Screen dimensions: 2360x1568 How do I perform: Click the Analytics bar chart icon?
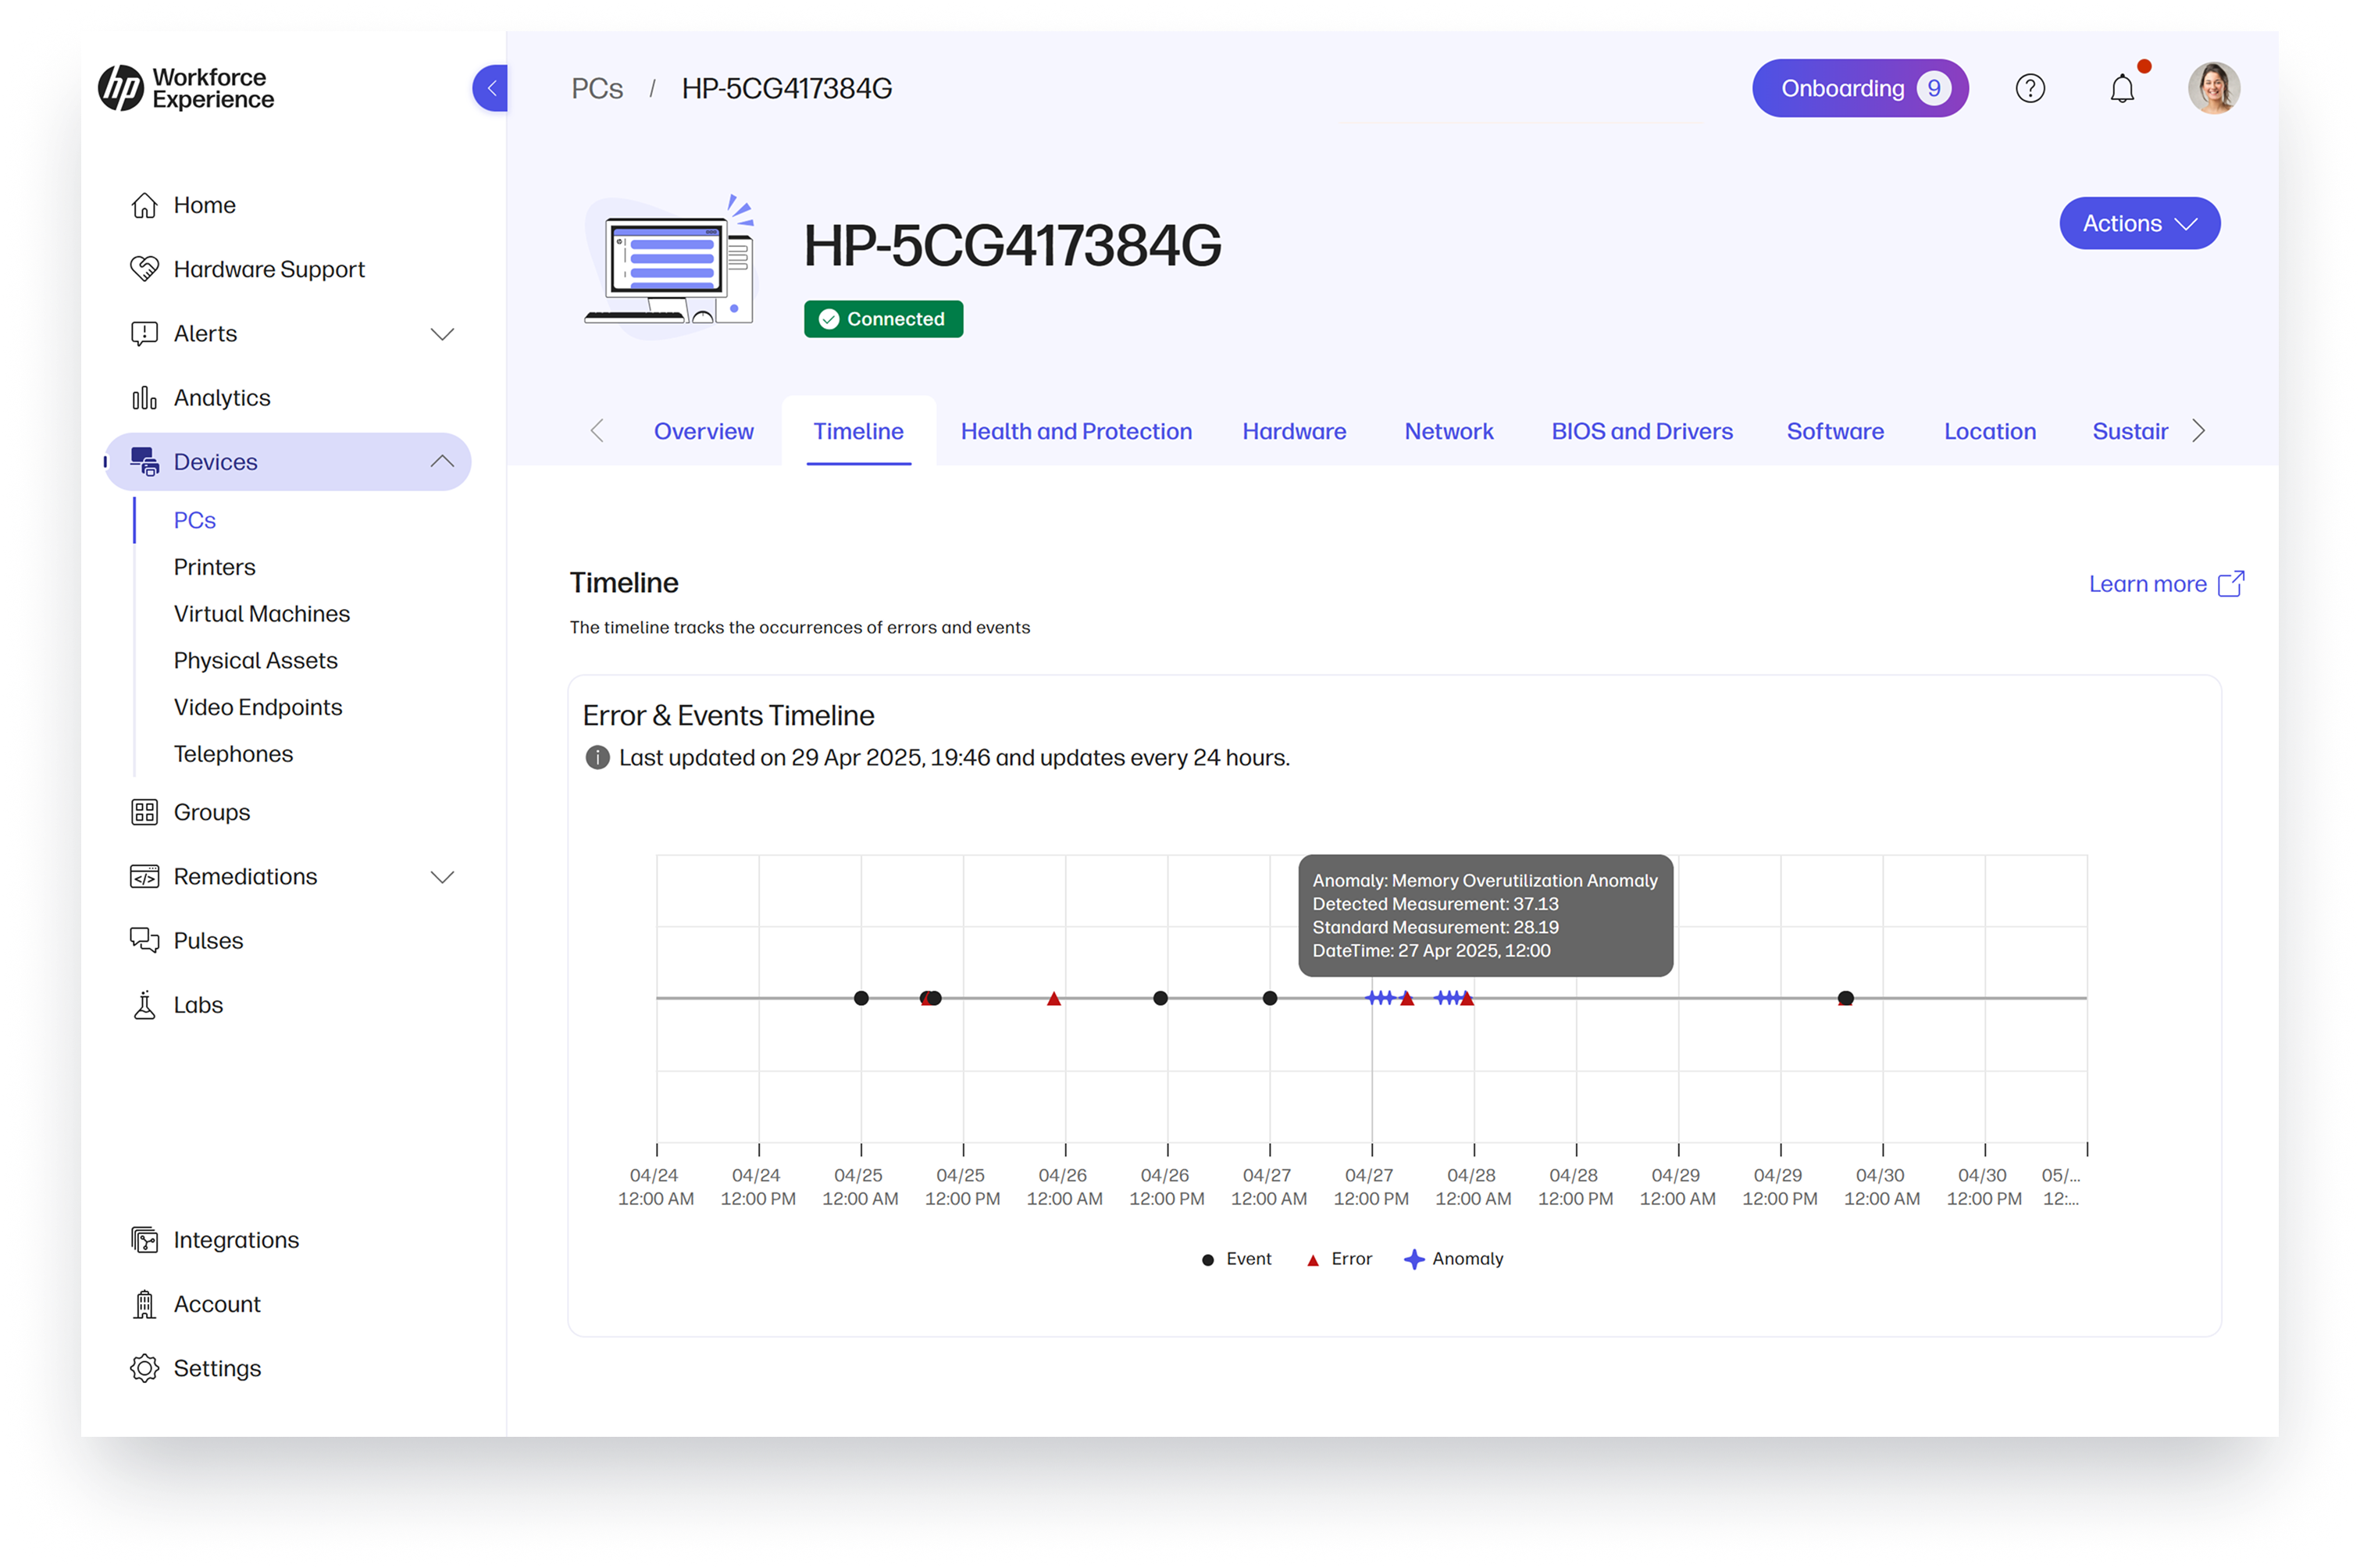[x=145, y=397]
